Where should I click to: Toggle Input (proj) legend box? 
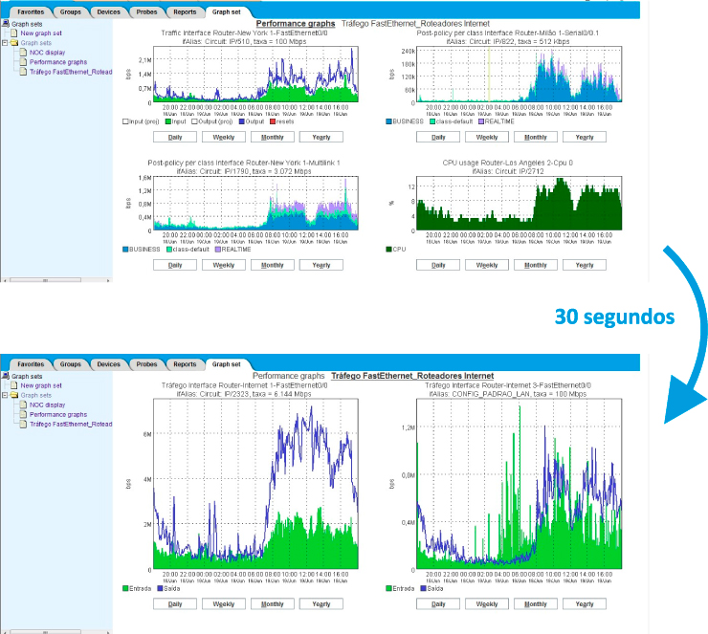point(125,121)
